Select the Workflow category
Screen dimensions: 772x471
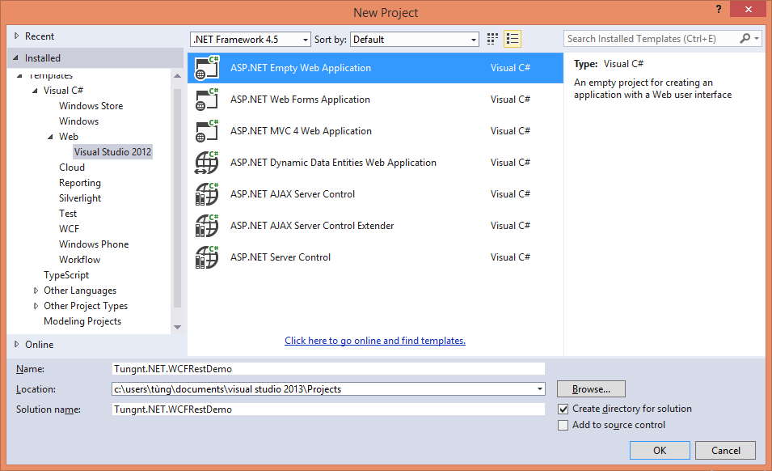pos(79,260)
